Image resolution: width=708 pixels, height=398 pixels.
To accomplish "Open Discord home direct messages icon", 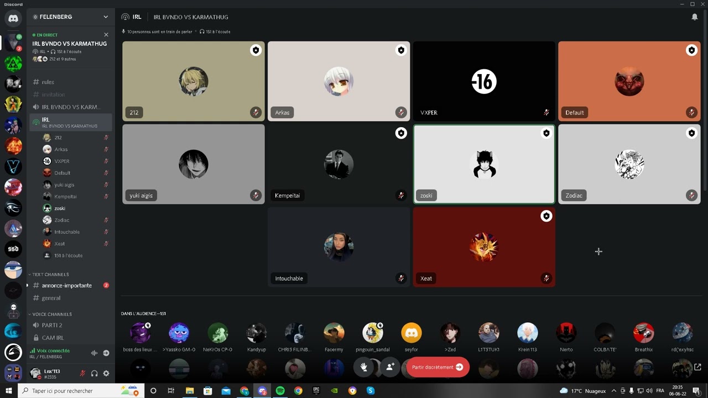I will 13,18.
